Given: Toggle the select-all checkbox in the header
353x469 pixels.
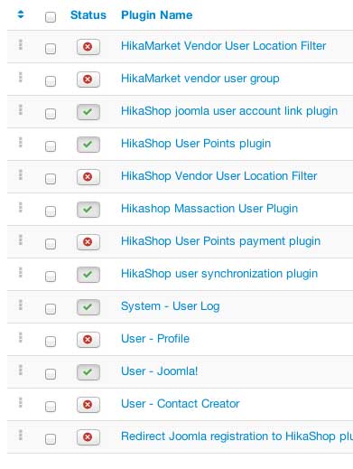Looking at the screenshot, I should coord(51,17).
